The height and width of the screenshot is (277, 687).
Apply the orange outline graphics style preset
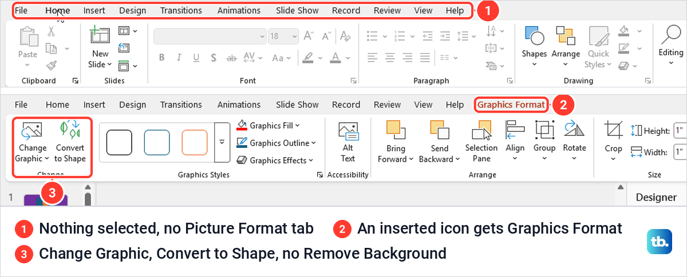(x=195, y=142)
